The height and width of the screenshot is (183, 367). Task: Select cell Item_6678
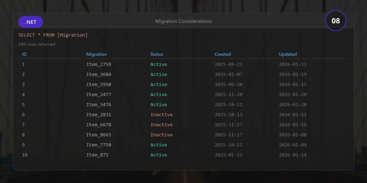[99, 124]
